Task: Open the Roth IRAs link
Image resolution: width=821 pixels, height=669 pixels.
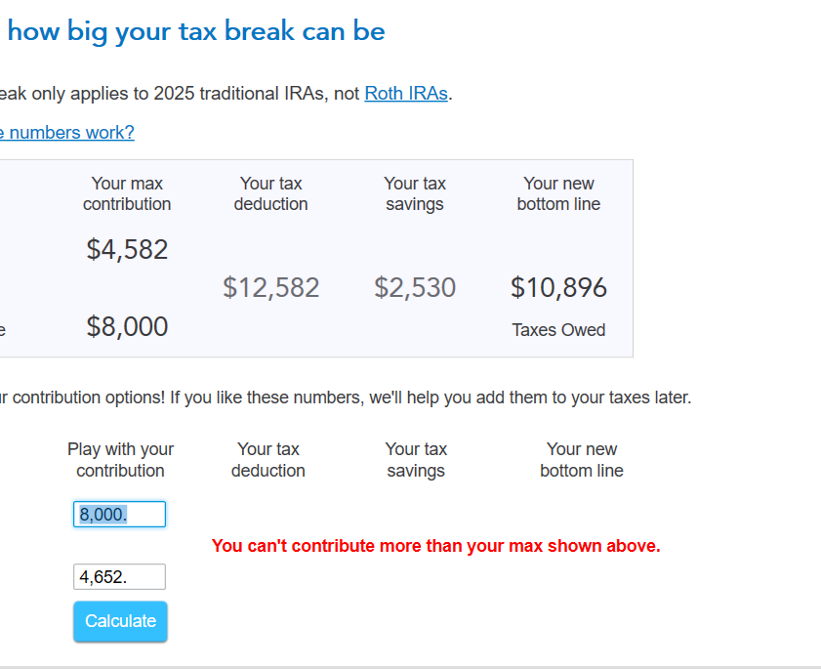Action: (406, 94)
